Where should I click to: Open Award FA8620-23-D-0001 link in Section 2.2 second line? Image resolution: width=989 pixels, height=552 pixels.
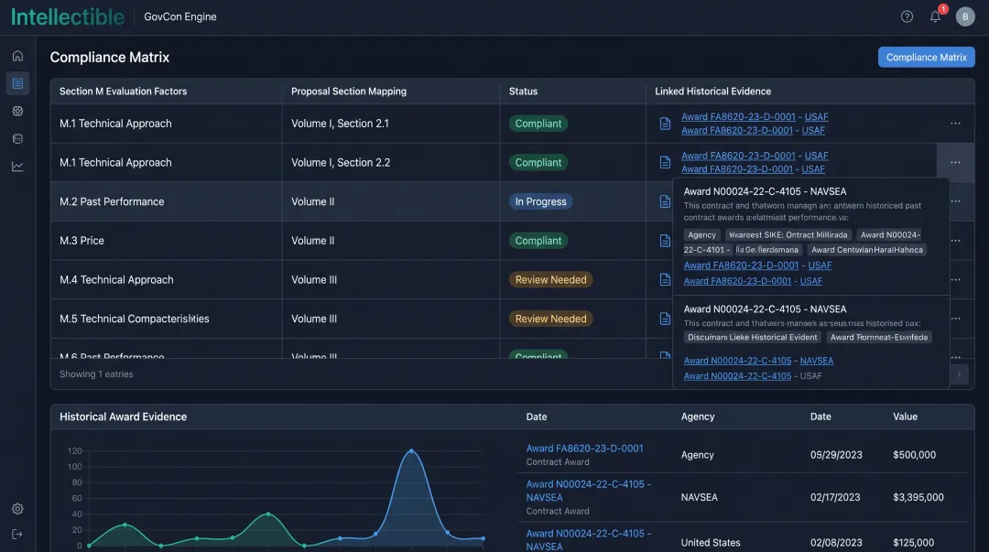pyautogui.click(x=736, y=169)
